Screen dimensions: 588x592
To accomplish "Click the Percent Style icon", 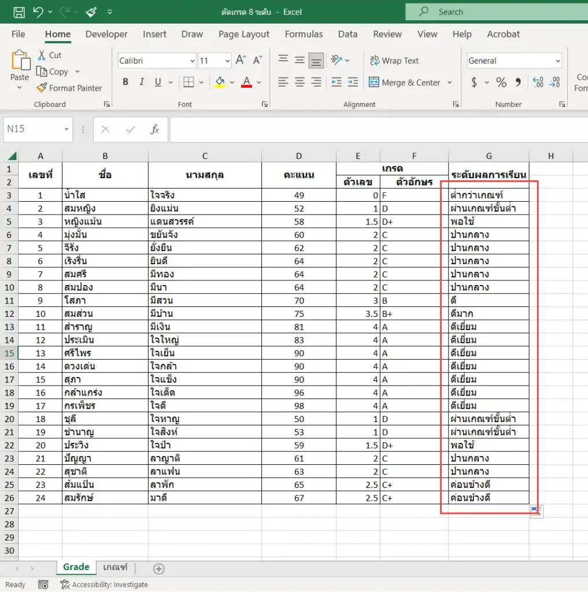I will click(x=501, y=82).
